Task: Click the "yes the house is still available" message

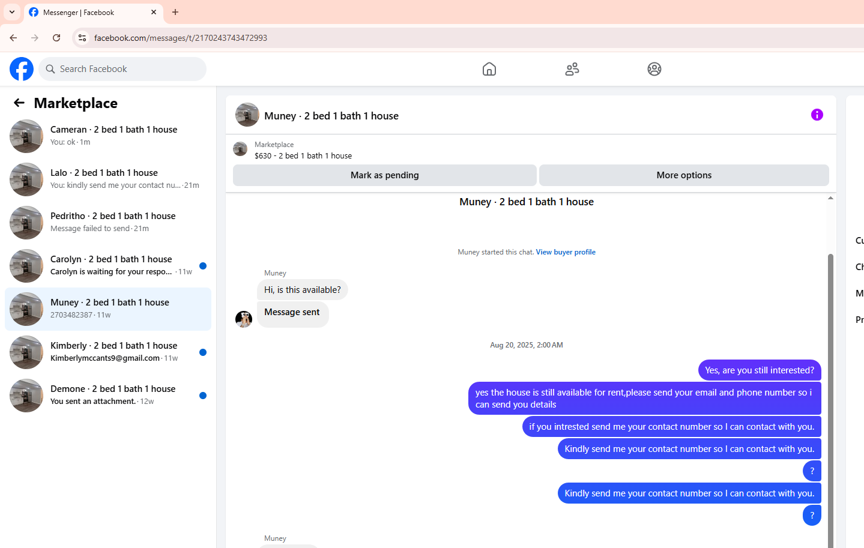Action: pos(645,399)
